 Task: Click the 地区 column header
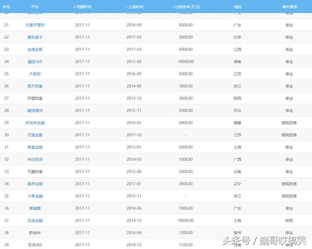[x=237, y=7]
